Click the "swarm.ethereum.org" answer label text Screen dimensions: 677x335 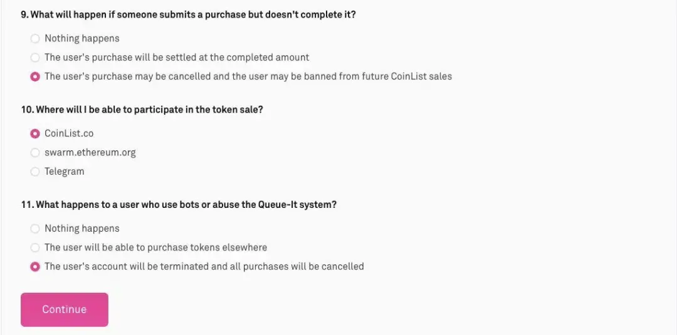(90, 152)
